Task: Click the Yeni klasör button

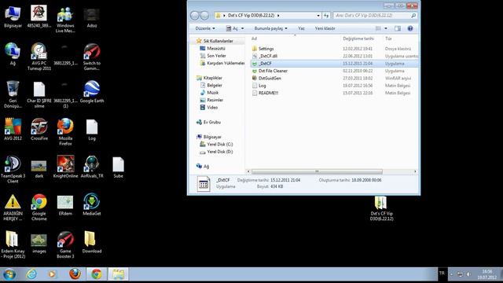Action: pos(325,28)
